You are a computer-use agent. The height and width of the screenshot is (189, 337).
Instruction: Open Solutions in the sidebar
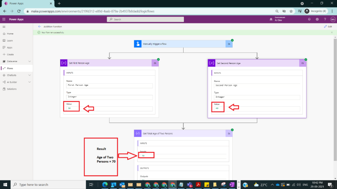pyautogui.click(x=11, y=89)
